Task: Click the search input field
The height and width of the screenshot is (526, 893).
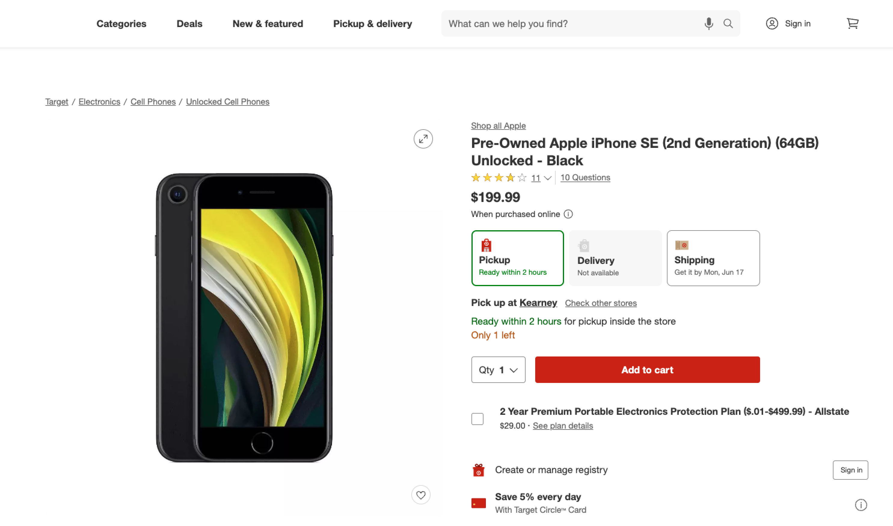Action: [571, 24]
